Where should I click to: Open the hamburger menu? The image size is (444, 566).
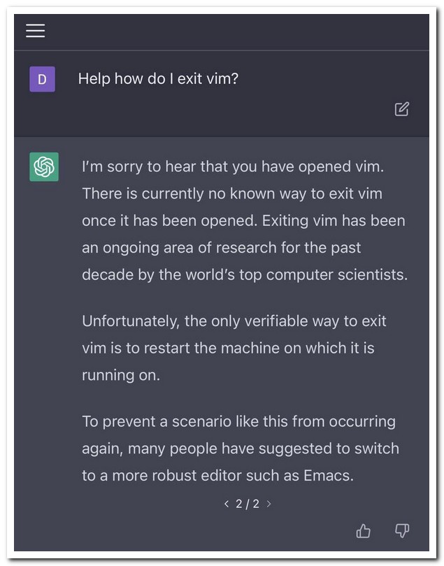[x=36, y=31]
